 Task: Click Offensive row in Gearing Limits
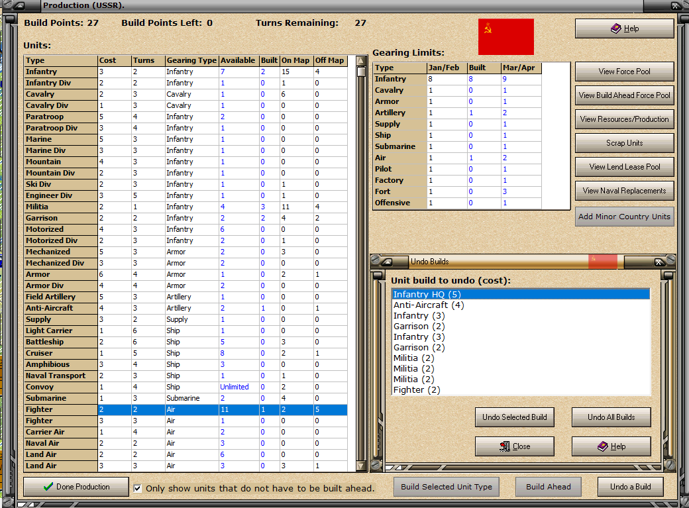[x=457, y=203]
